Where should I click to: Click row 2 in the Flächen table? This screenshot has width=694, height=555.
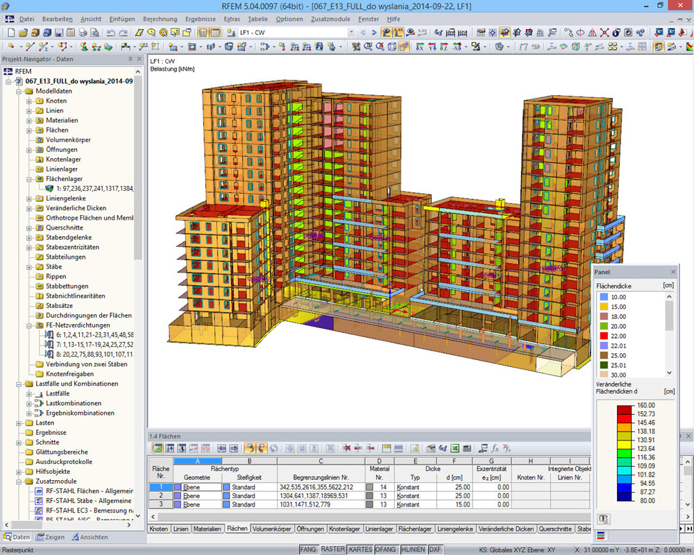161,495
